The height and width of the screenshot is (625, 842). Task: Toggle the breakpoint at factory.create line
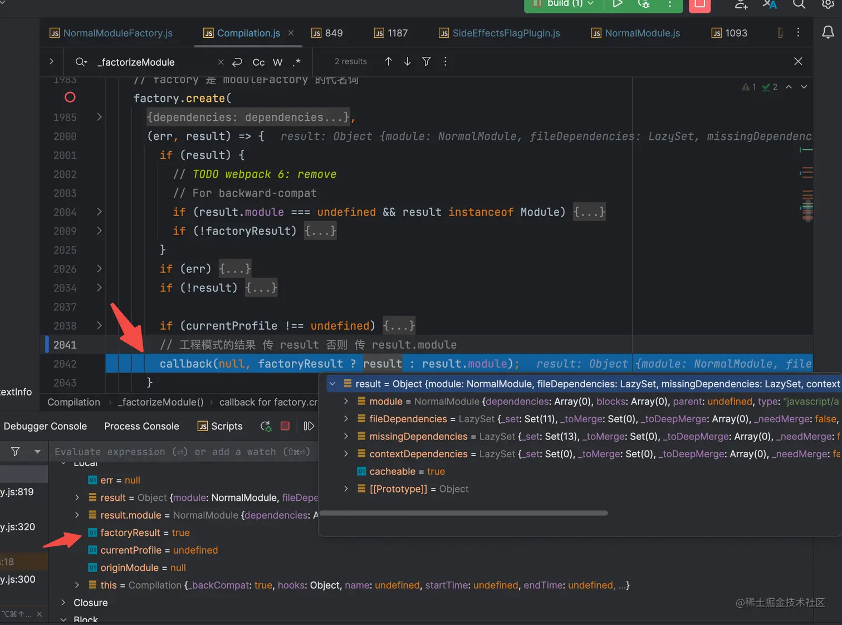point(70,97)
